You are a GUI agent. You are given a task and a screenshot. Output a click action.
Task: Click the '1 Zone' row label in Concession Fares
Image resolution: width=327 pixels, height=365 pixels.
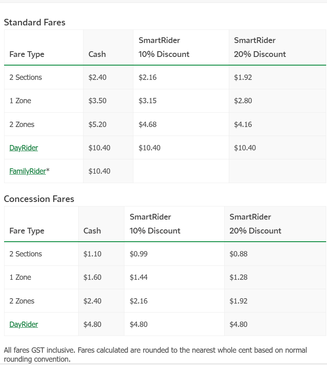(x=20, y=277)
